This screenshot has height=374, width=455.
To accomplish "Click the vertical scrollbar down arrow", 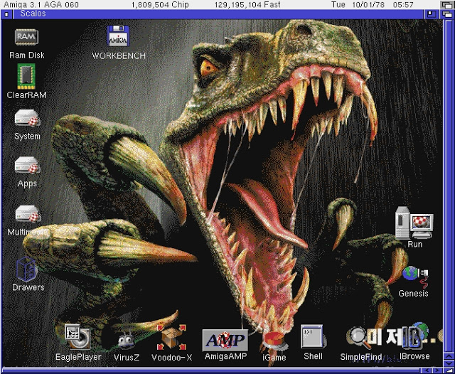I will [449, 363].
